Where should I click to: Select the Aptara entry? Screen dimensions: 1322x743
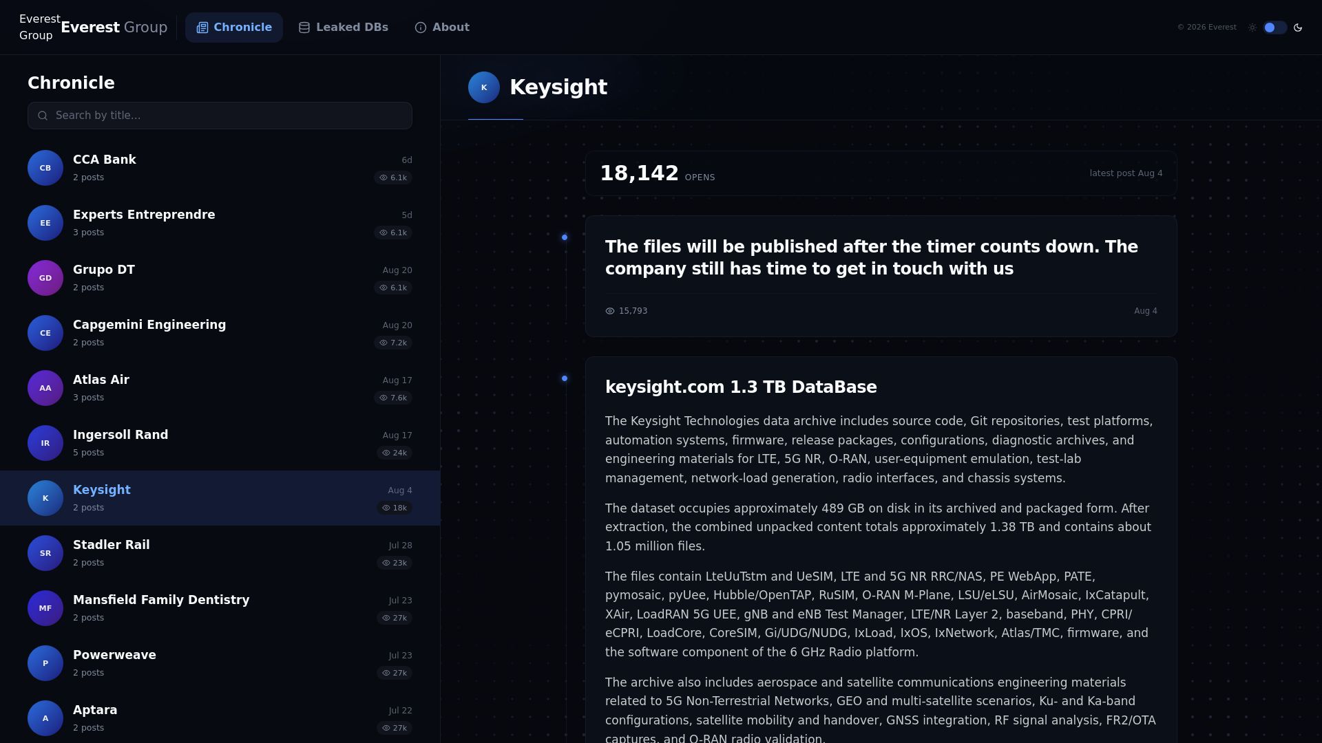(220, 717)
